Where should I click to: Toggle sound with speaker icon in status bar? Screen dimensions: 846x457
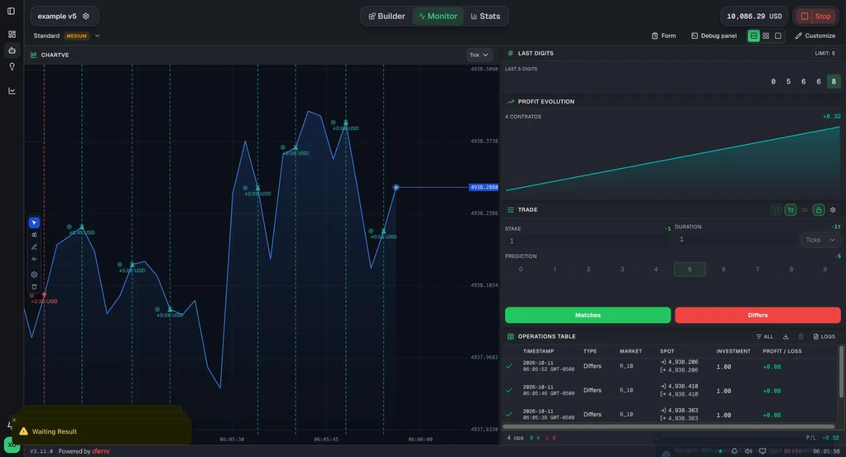coord(749,451)
